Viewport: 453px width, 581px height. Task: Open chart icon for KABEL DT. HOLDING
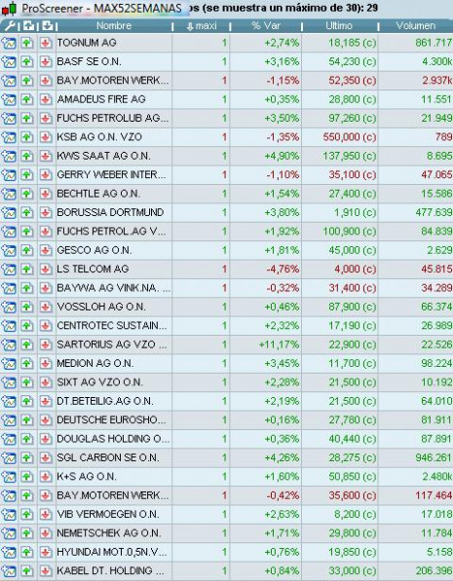click(x=9, y=570)
